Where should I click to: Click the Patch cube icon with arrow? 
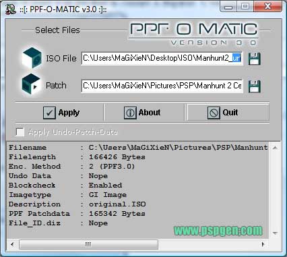click(x=31, y=84)
